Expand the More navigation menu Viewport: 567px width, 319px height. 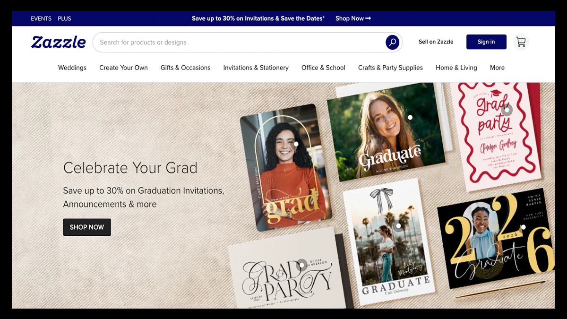497,68
